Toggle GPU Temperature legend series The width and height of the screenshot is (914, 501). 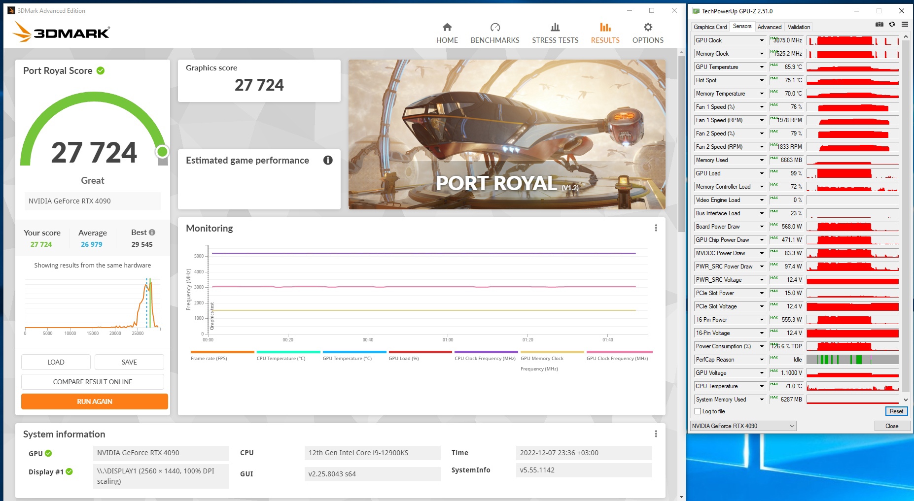[354, 356]
